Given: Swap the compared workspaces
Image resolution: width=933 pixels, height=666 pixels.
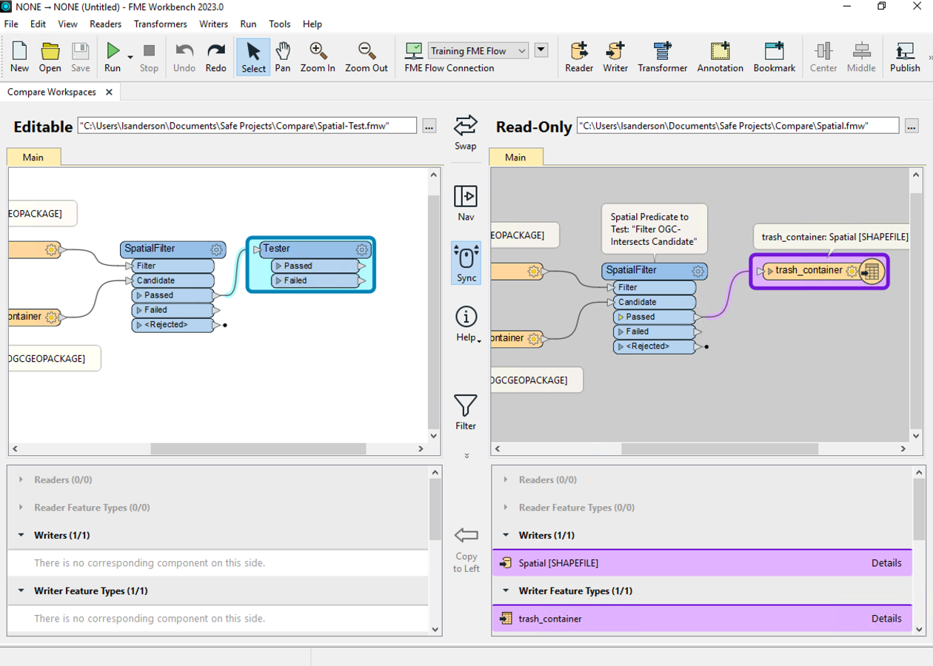Looking at the screenshot, I should point(466,132).
